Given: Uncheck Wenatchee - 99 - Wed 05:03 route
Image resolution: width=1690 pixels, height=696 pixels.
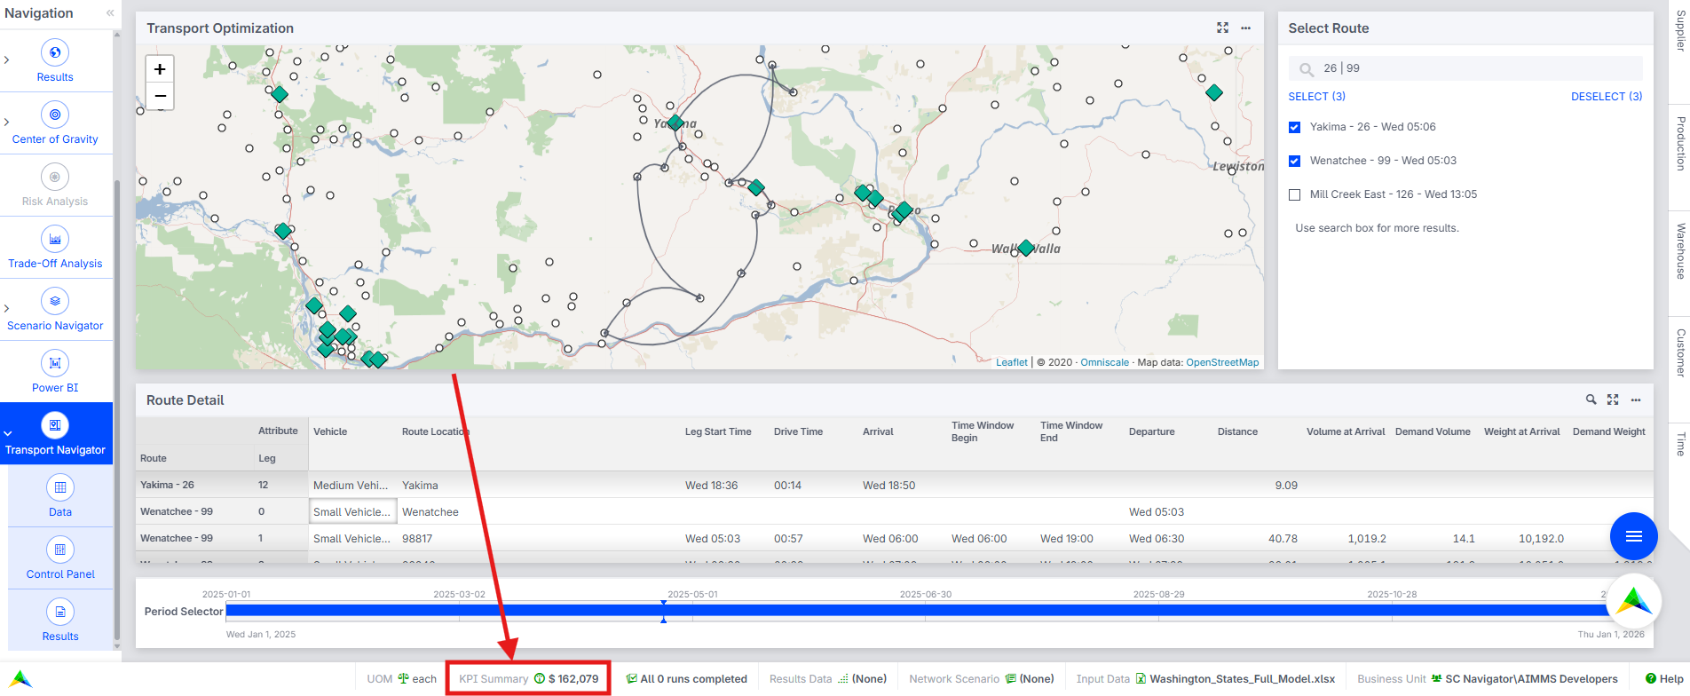Looking at the screenshot, I should [x=1294, y=161].
